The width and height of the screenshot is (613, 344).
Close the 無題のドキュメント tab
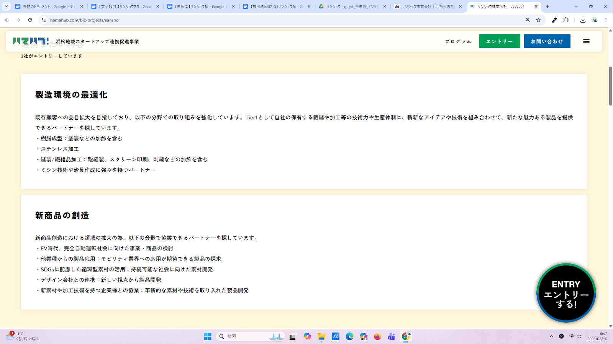coord(82,6)
